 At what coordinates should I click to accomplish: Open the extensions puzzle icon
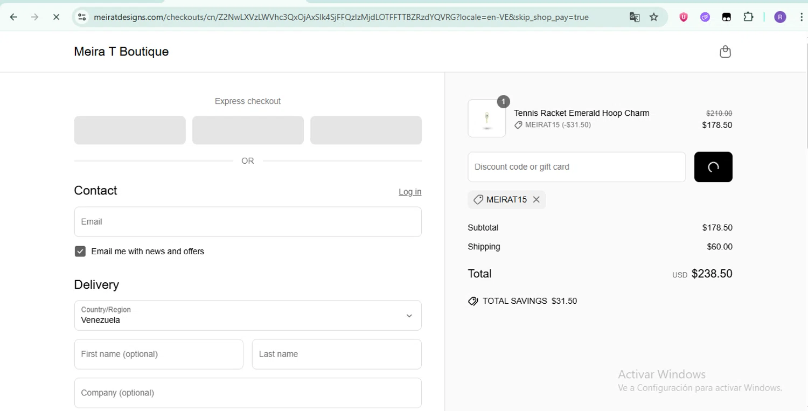tap(748, 17)
